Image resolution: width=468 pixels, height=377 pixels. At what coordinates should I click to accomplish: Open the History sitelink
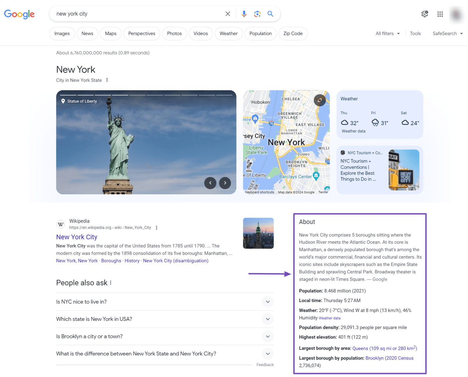tap(132, 261)
